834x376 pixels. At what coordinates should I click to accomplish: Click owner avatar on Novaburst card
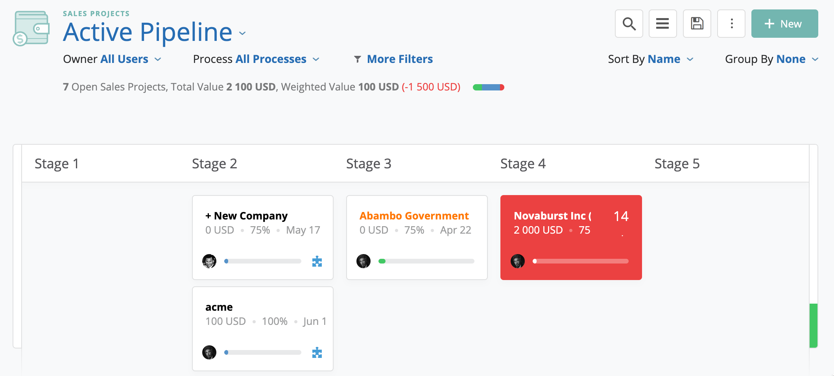(x=518, y=261)
